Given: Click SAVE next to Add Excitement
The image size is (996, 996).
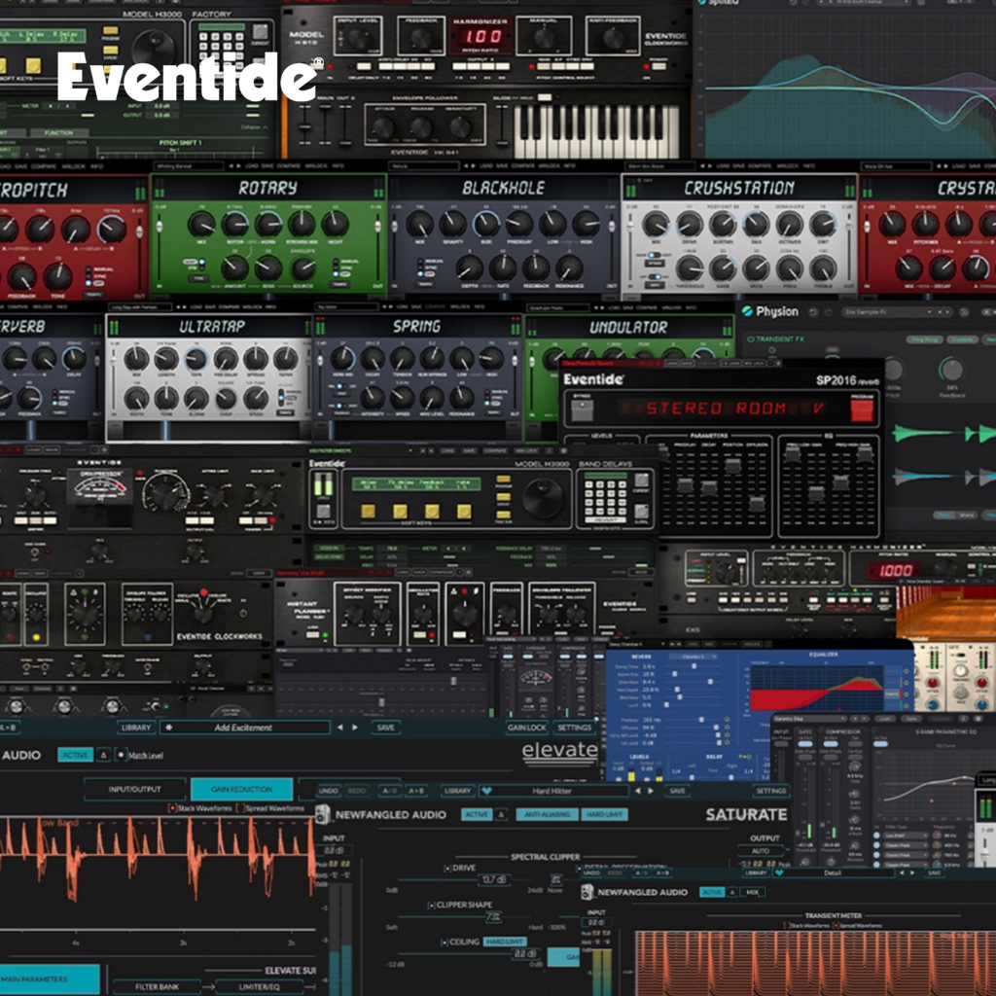Looking at the screenshot, I should tap(385, 728).
